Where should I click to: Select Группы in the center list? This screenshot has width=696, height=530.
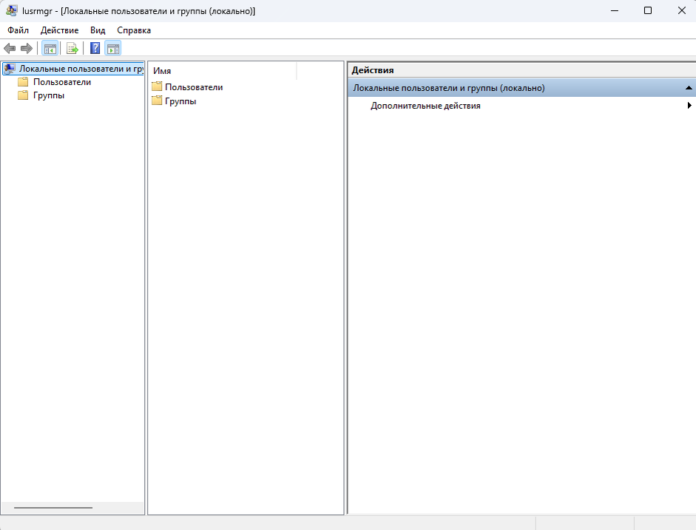pos(180,101)
